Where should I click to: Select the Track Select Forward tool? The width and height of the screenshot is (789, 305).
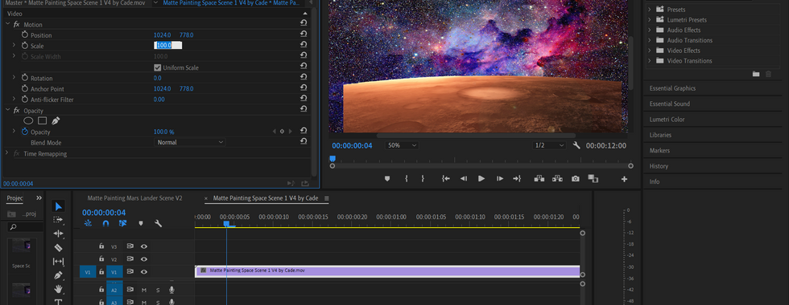[58, 220]
